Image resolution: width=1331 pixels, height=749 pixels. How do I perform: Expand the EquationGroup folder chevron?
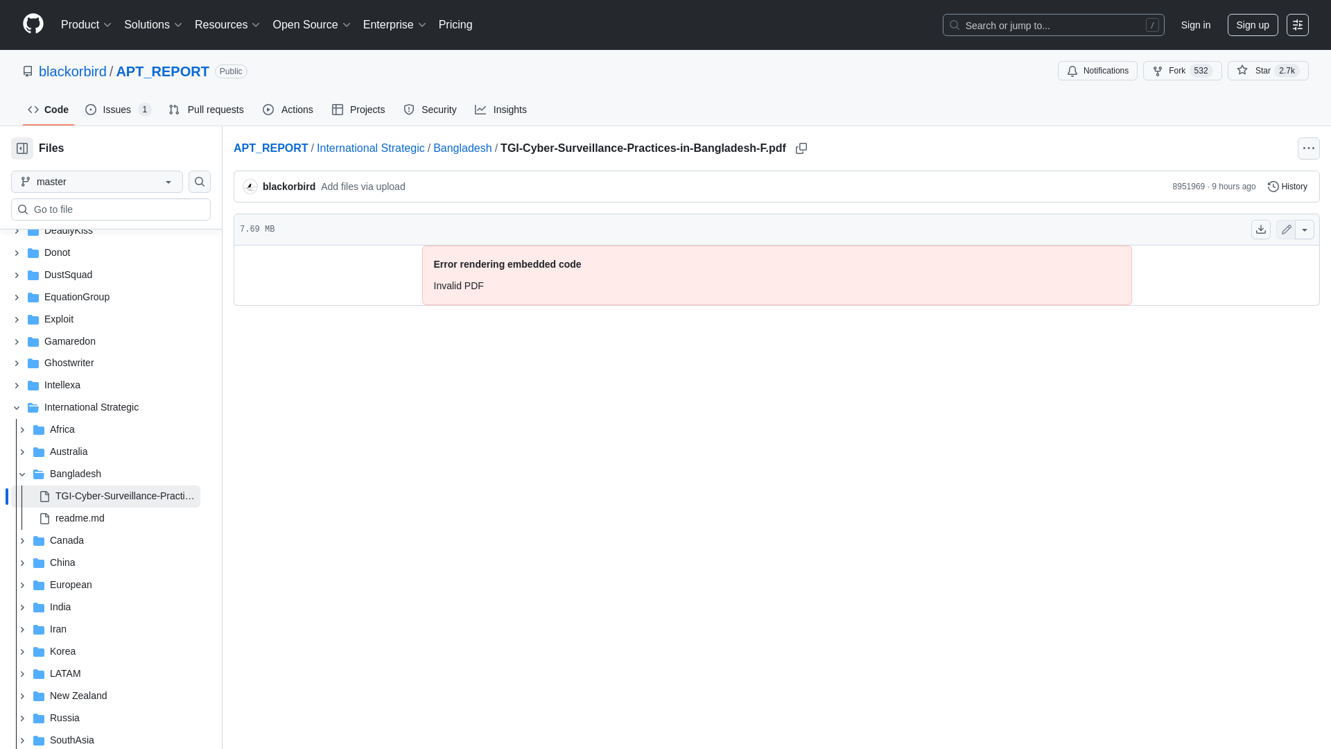(17, 298)
